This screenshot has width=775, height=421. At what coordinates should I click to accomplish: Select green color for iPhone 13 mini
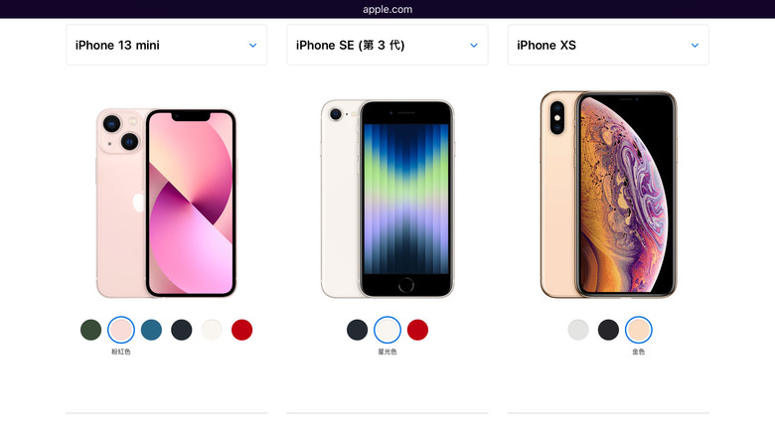[91, 330]
